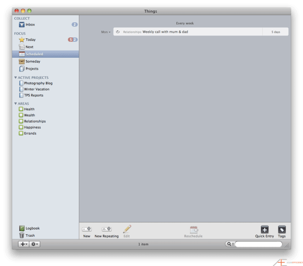The width and height of the screenshot is (303, 266).
Task: Open the Winter Vacation label
Action: pos(37,89)
